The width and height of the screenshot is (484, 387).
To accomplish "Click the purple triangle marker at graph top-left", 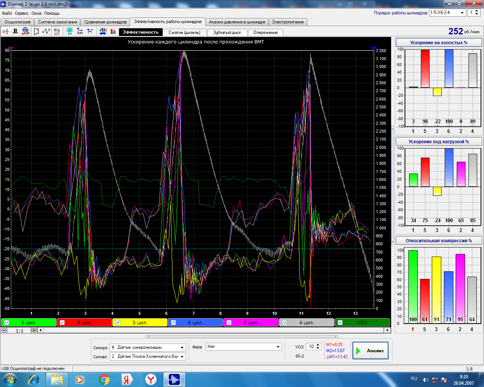I will point(11,48).
